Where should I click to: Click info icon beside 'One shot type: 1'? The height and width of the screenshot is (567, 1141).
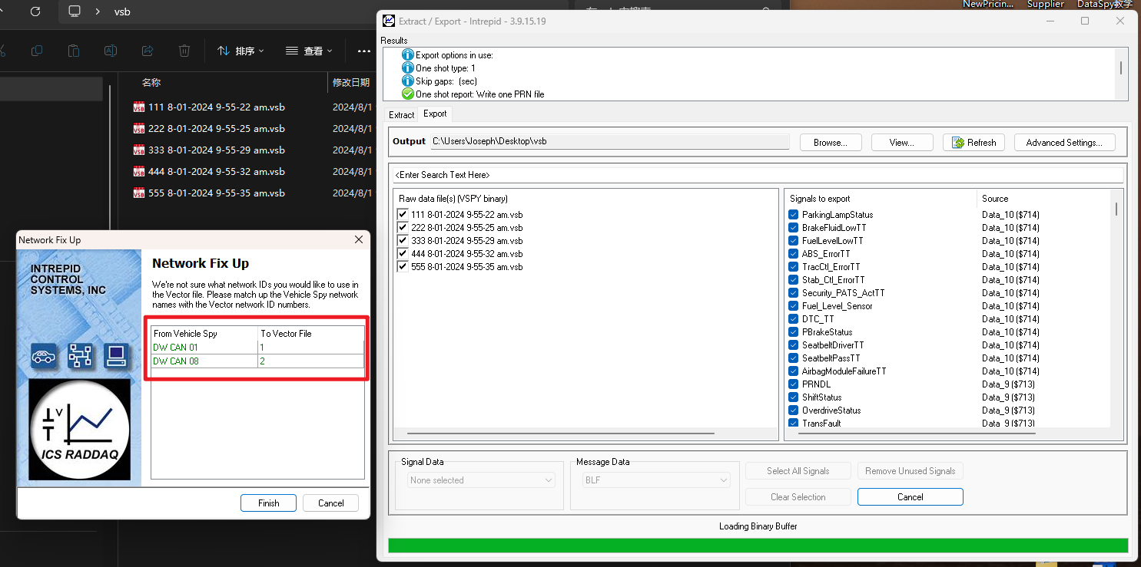(408, 68)
